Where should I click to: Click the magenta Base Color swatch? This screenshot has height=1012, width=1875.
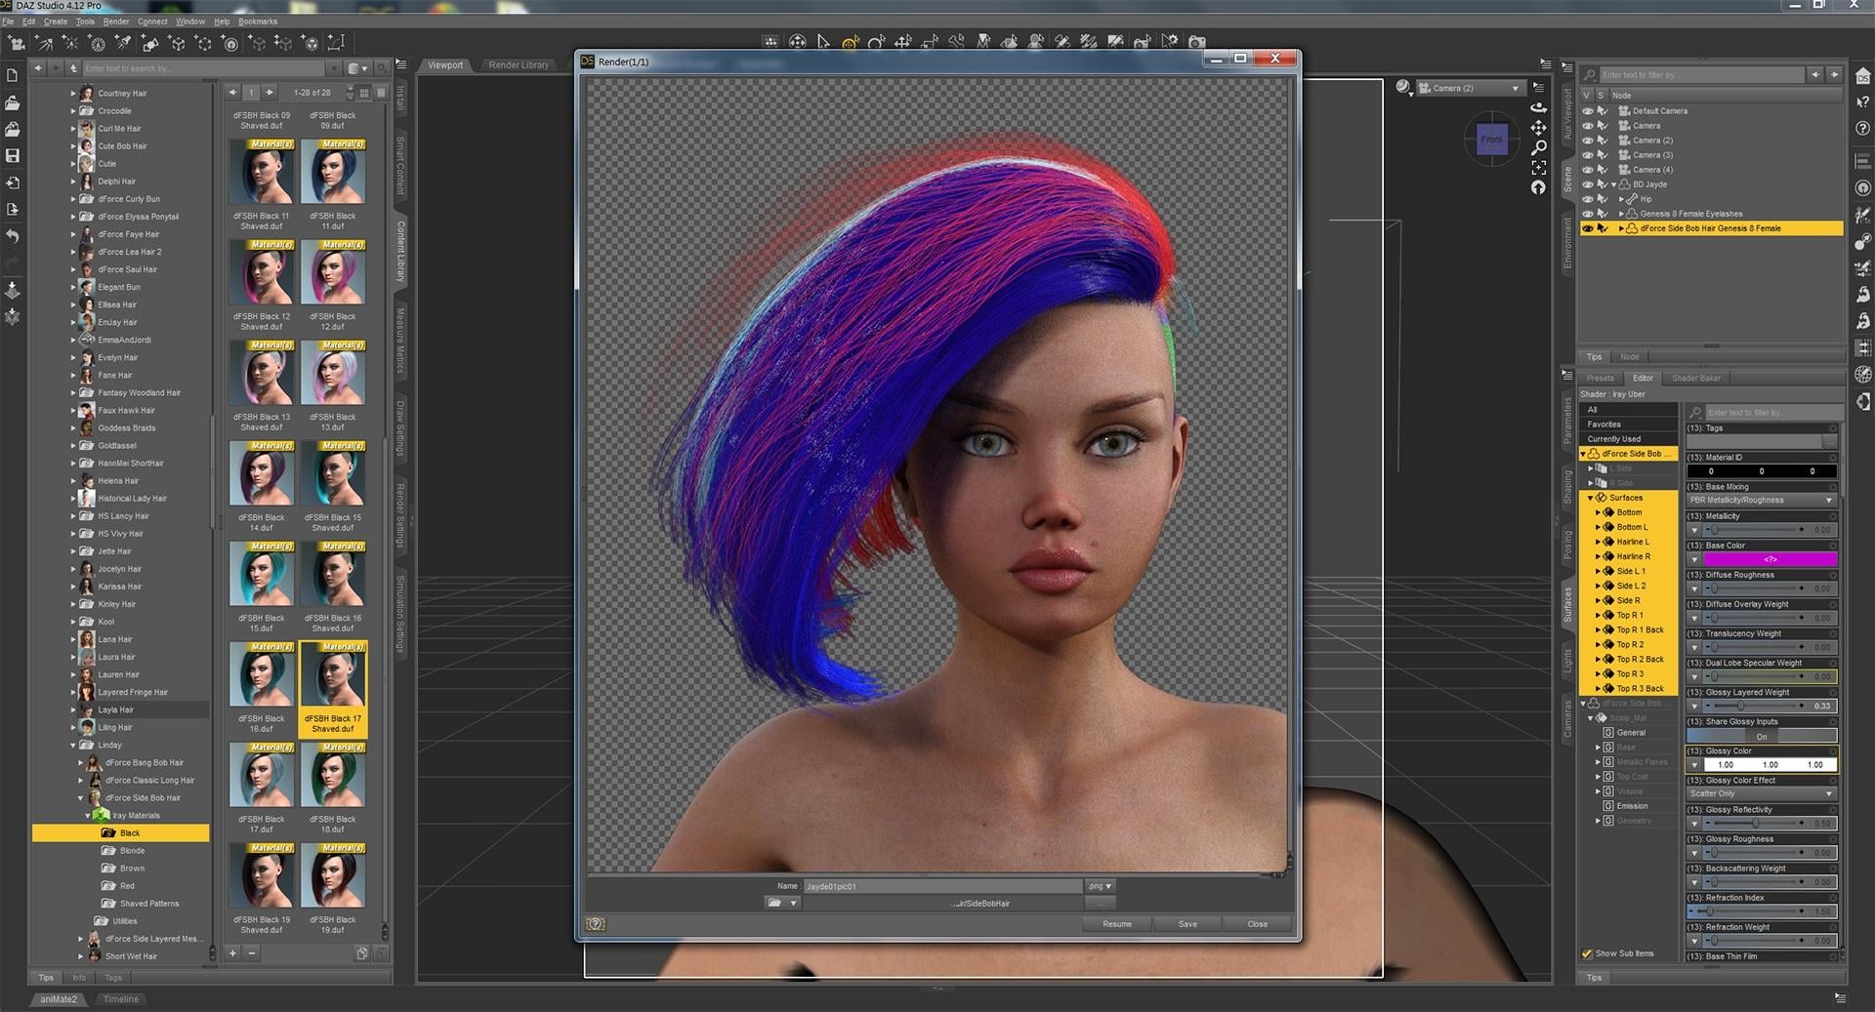point(1770,560)
